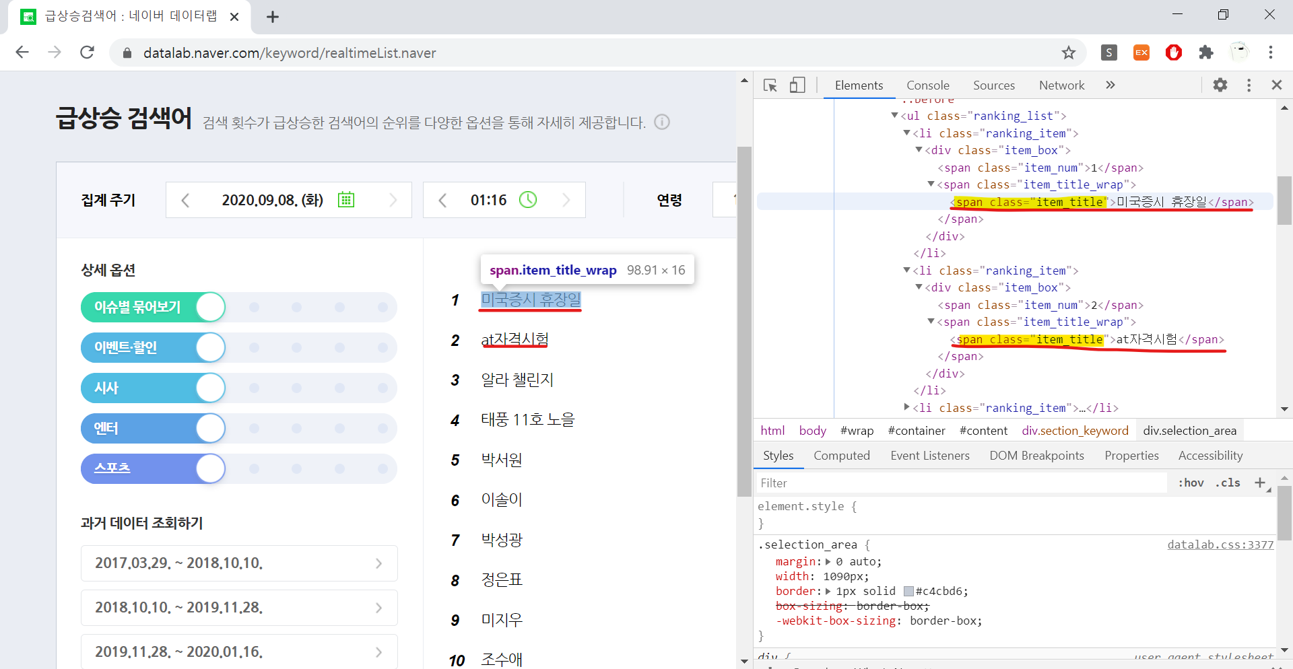Open the Chrome three-dot menu
Screen dimensions: 1293x669
tap(1271, 52)
